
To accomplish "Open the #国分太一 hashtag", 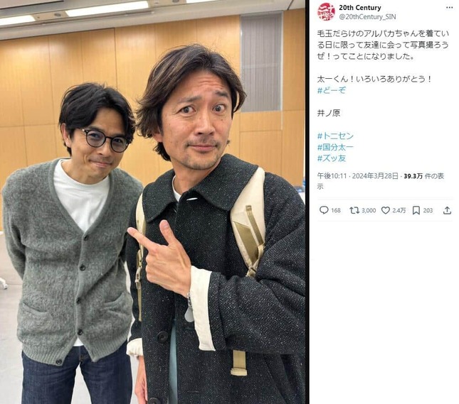I will pos(335,147).
